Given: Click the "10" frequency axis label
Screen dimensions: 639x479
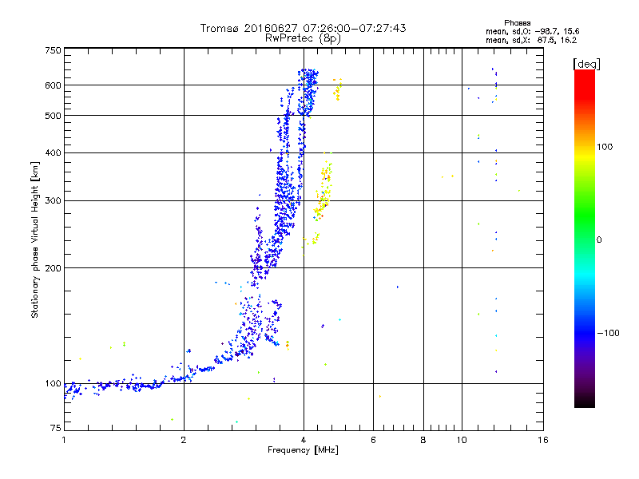Looking at the screenshot, I should [x=462, y=440].
